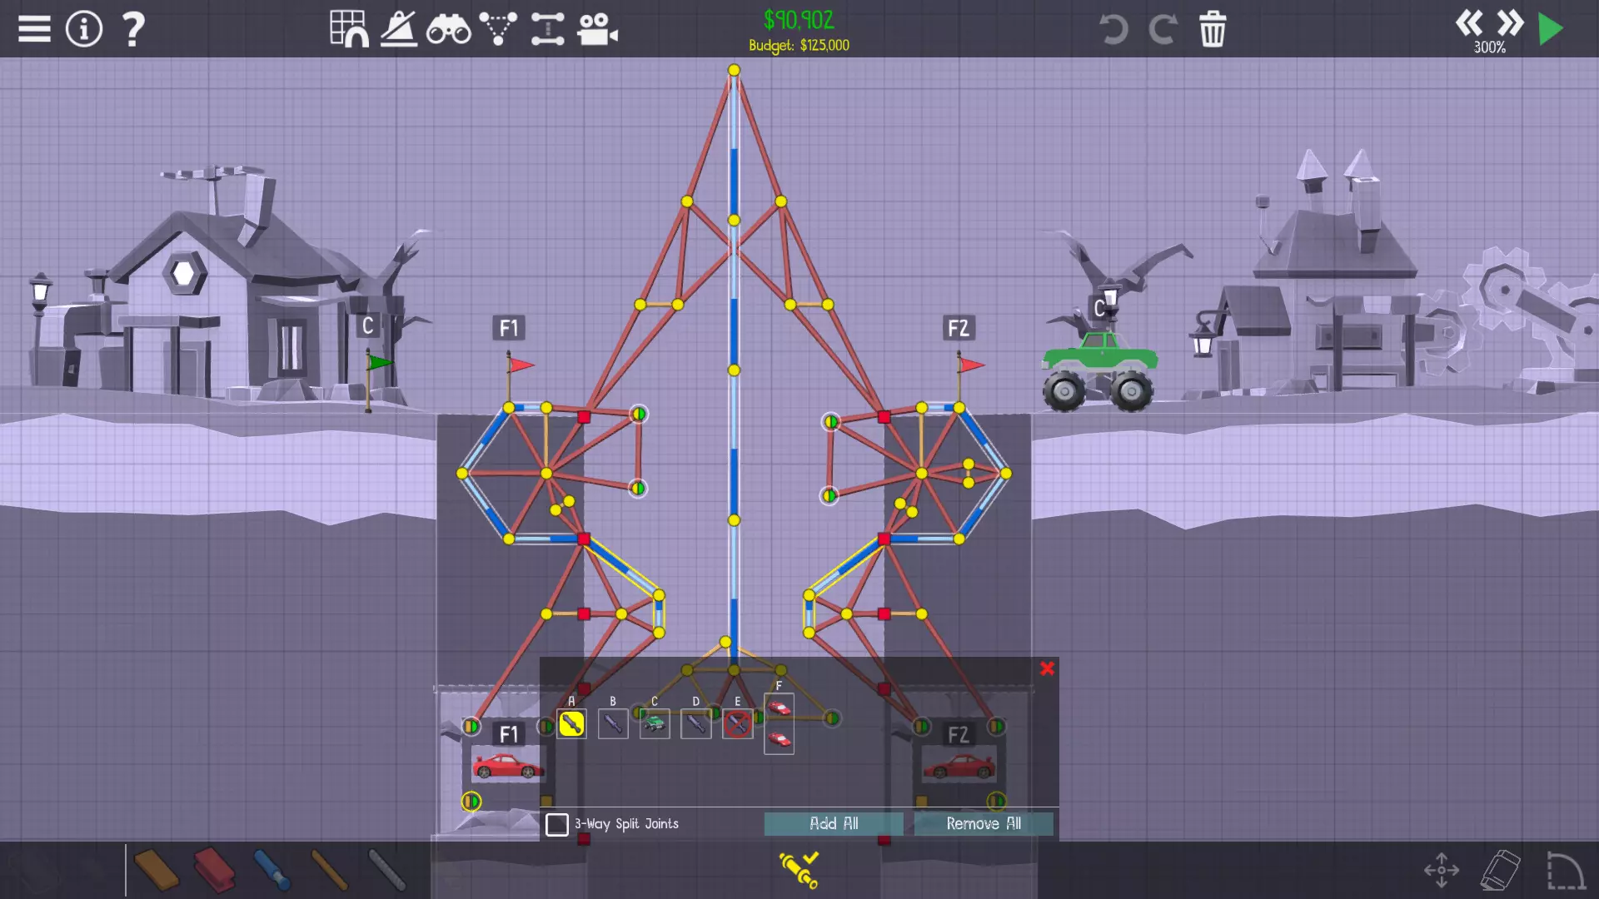Start simulation with the green play button

[1550, 29]
